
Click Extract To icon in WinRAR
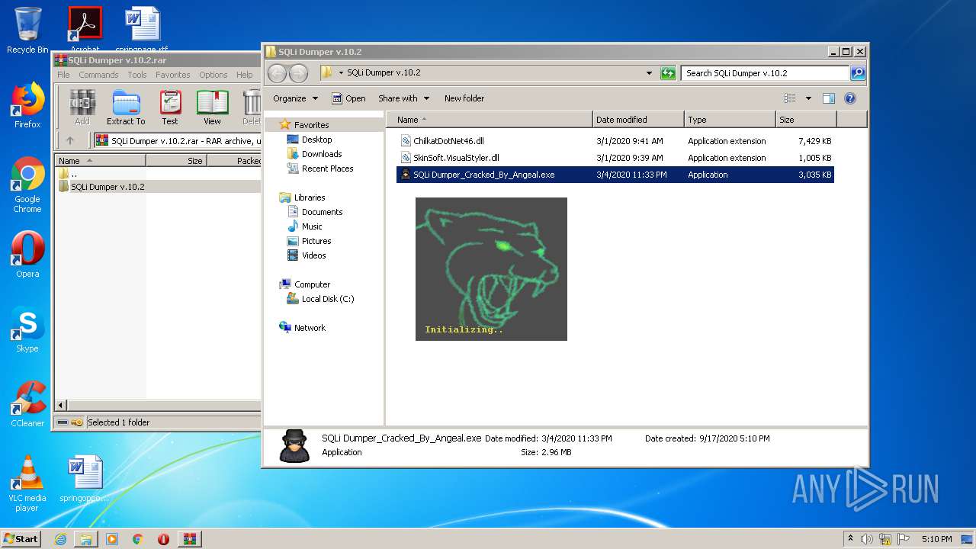(x=126, y=107)
